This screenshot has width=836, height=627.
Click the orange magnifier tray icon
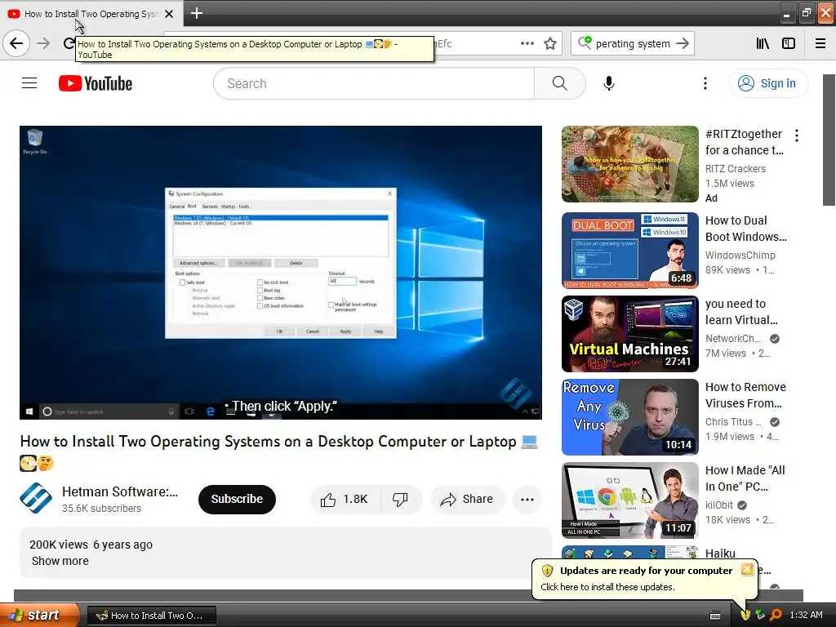click(776, 616)
